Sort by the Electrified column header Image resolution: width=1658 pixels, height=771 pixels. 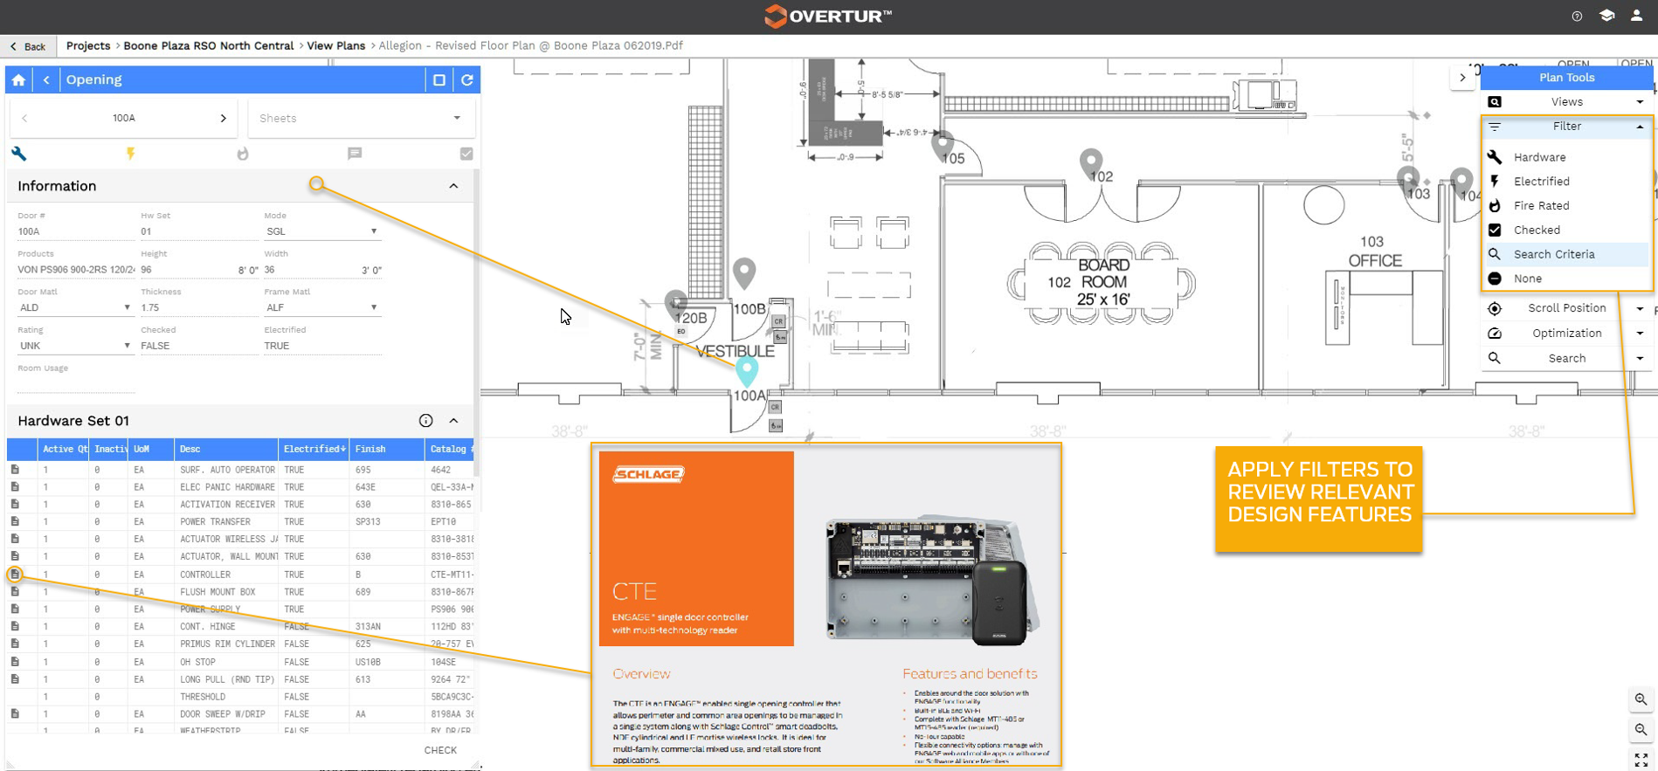tap(314, 449)
